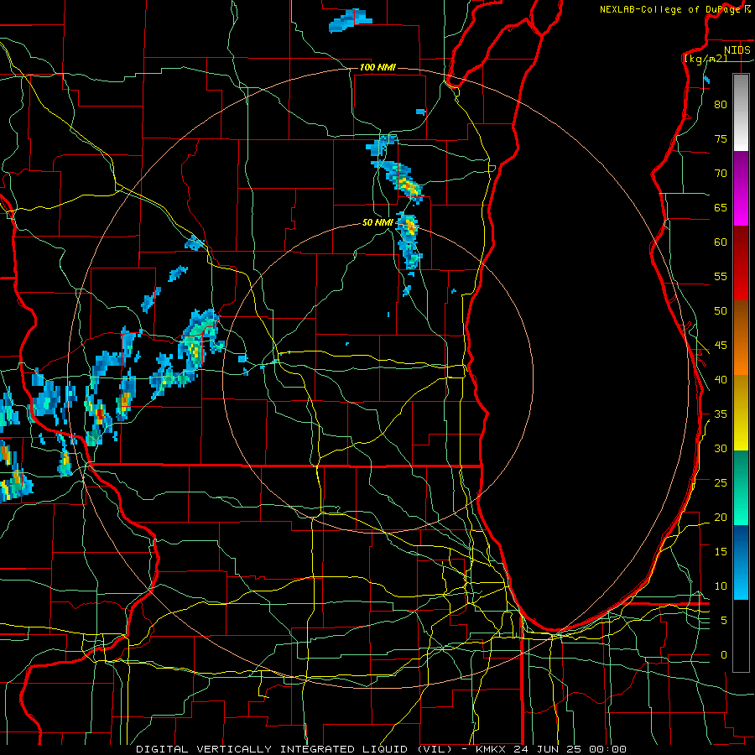Pick the bright red segment of color bar
Viewport: 755px width, 755px height.
click(741, 282)
